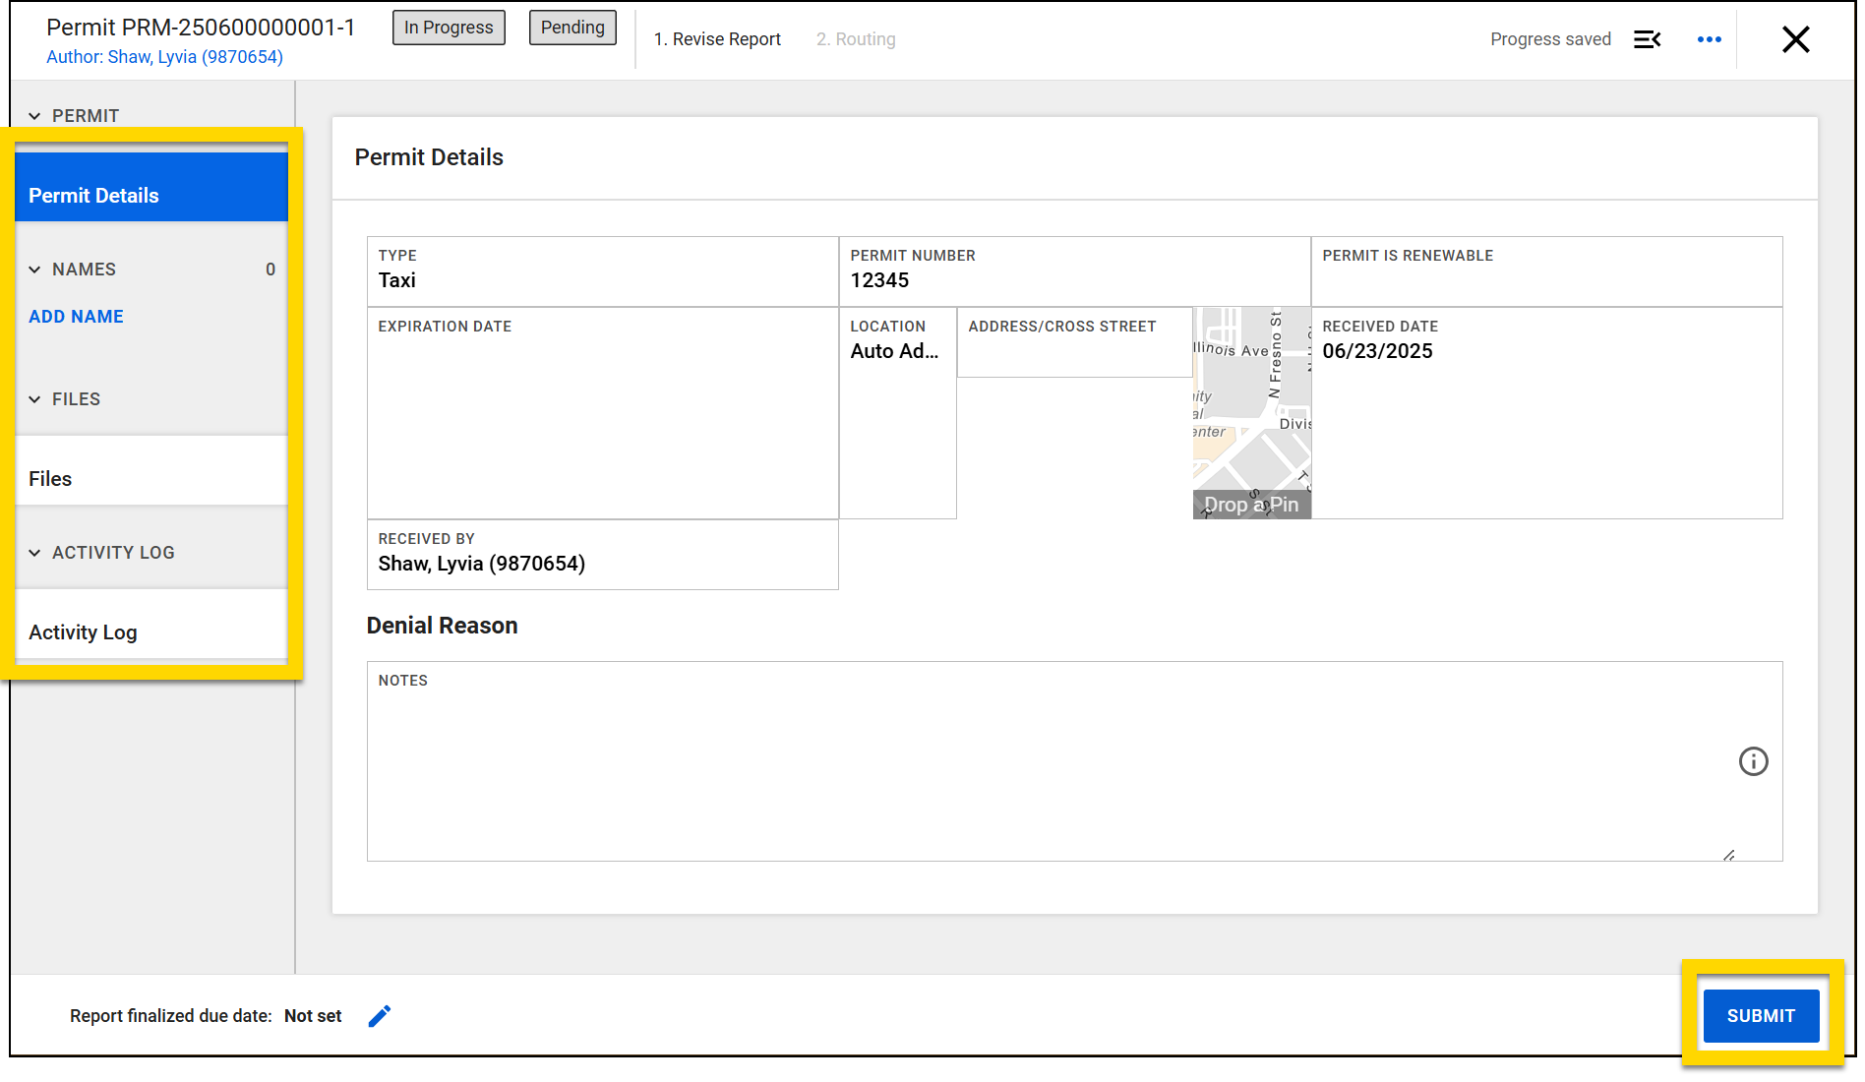Click Drop a Pin on map
This screenshot has width=1865, height=1082.
[1251, 505]
